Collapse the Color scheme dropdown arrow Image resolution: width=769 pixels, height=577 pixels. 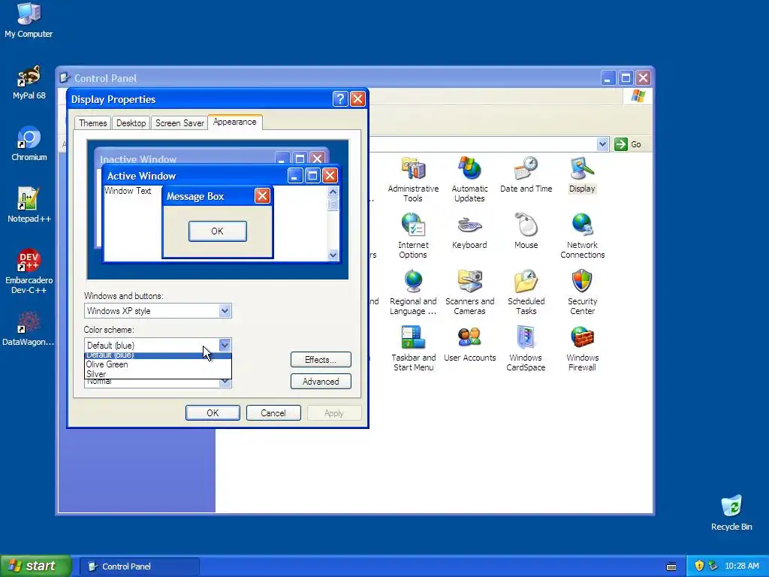click(225, 345)
